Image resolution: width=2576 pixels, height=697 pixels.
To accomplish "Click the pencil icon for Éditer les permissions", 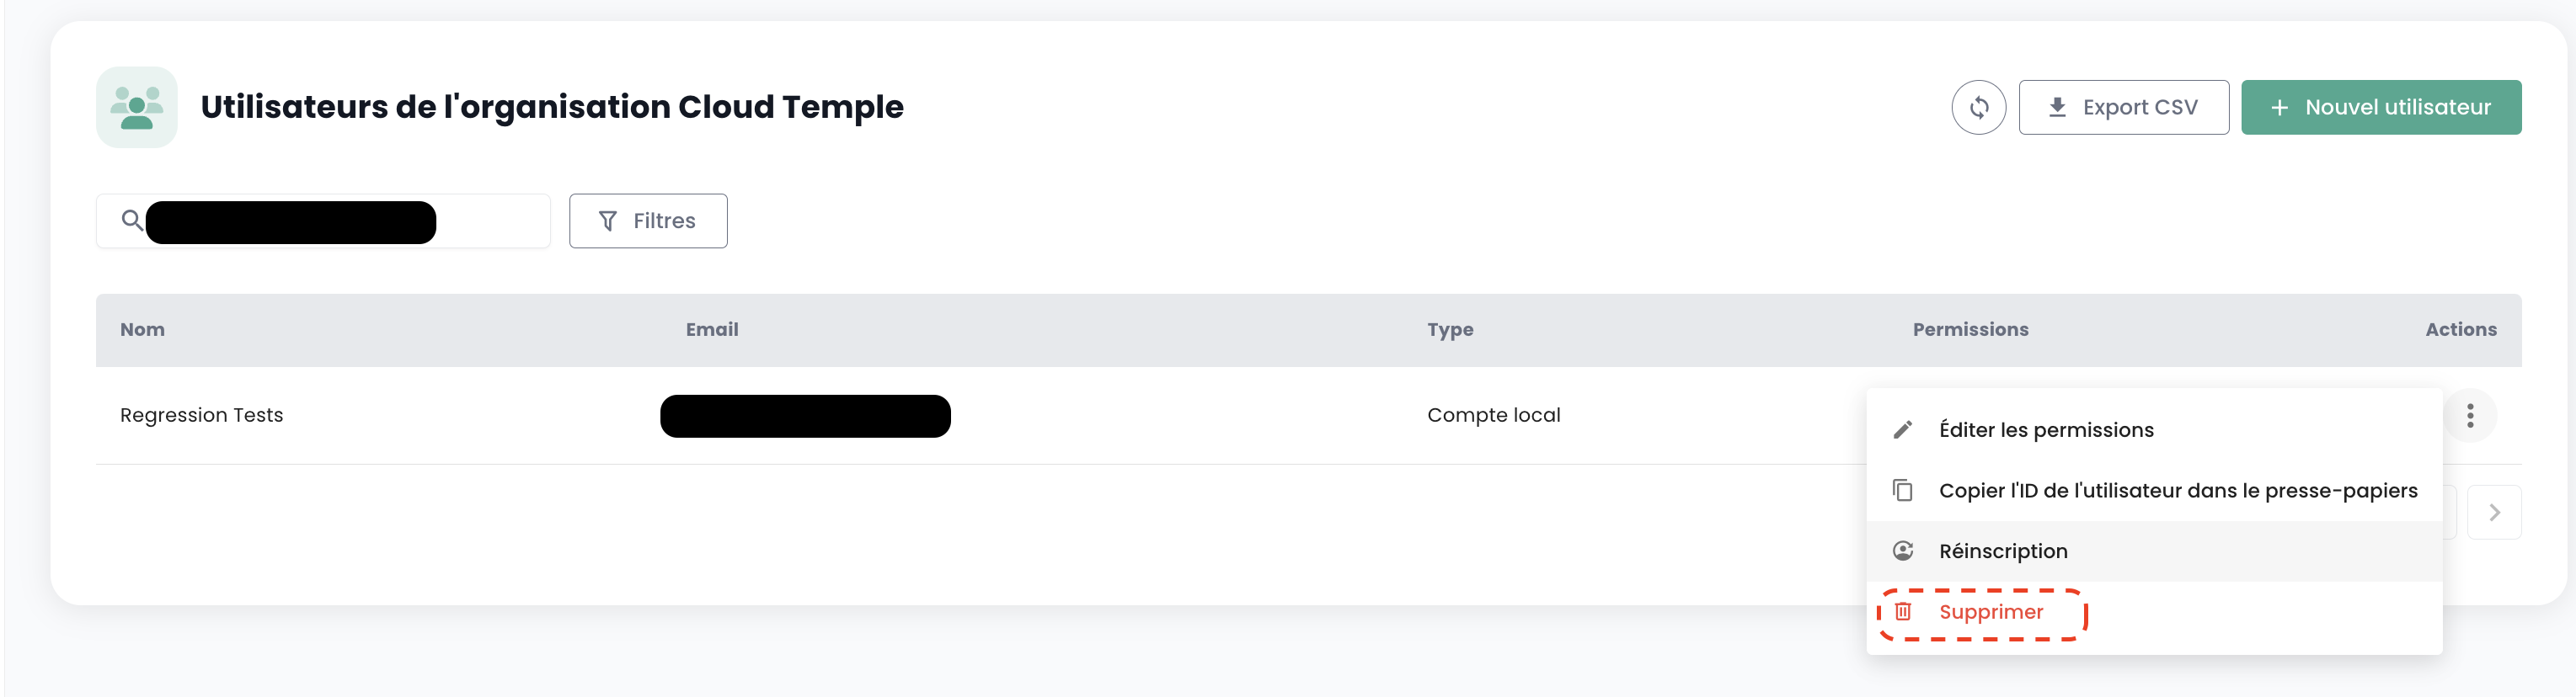I will pyautogui.click(x=1902, y=430).
